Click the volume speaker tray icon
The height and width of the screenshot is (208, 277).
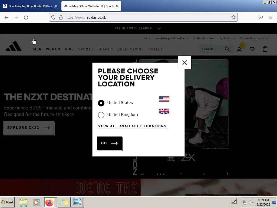251,202
